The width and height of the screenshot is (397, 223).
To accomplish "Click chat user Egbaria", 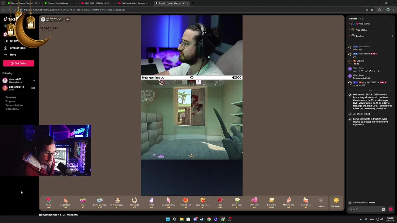I will click(360, 61).
